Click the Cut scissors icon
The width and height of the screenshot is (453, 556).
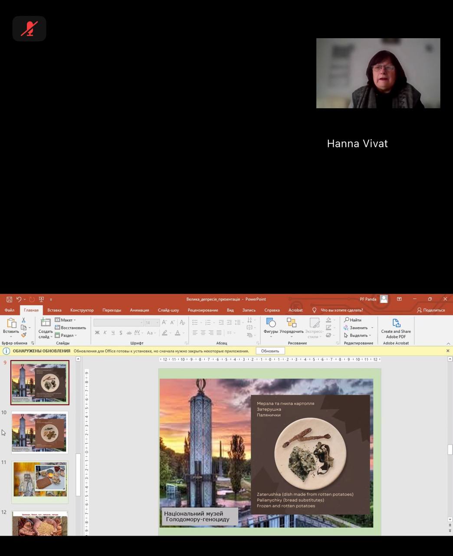tap(24, 320)
